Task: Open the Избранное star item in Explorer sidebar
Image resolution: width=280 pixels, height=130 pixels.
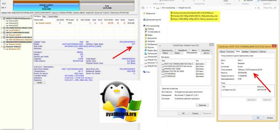Action: pyautogui.click(x=149, y=13)
